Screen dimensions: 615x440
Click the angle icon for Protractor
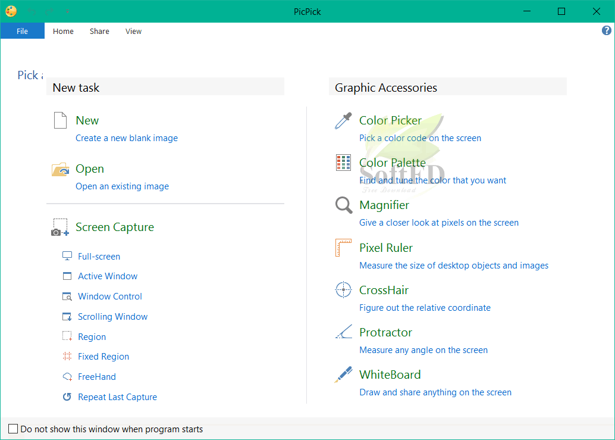344,332
